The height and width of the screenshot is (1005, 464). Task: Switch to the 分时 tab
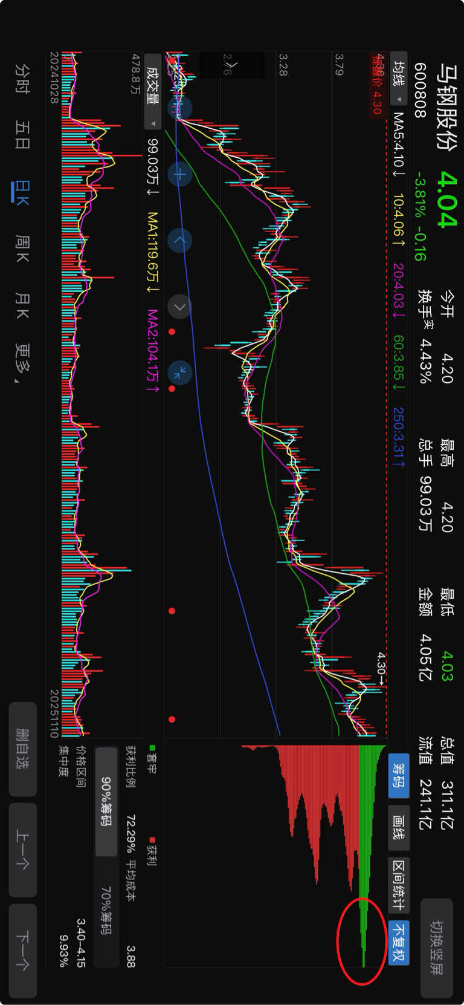pos(23,79)
